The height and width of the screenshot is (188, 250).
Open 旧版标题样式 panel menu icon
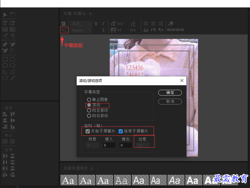click(92, 168)
